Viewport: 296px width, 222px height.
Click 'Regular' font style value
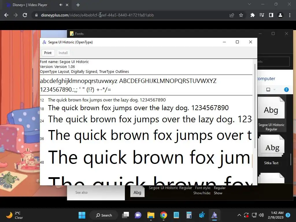tap(220, 188)
